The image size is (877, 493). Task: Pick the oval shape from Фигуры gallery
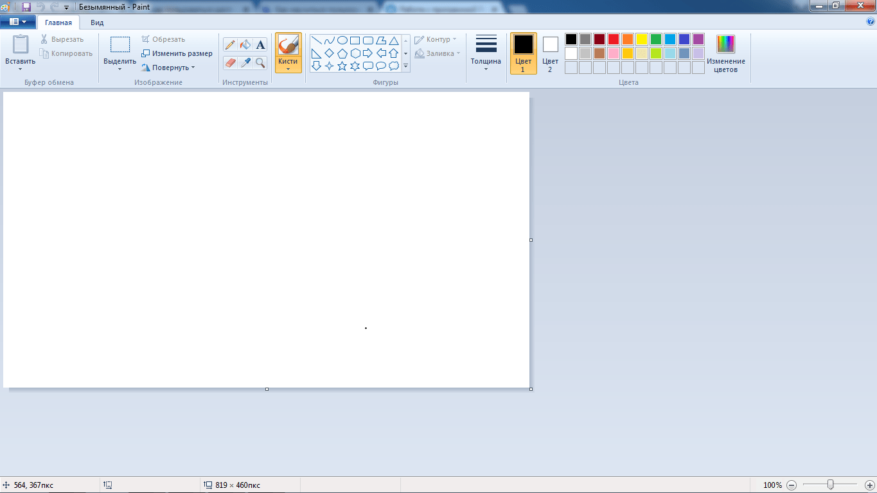click(342, 40)
